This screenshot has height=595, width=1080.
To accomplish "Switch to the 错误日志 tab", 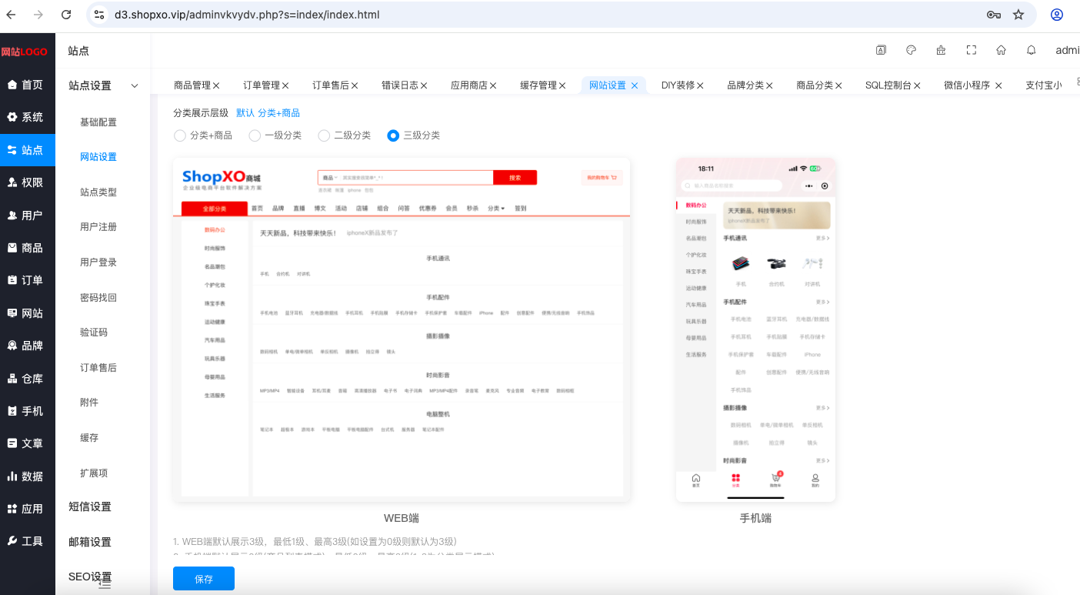I will pyautogui.click(x=400, y=85).
